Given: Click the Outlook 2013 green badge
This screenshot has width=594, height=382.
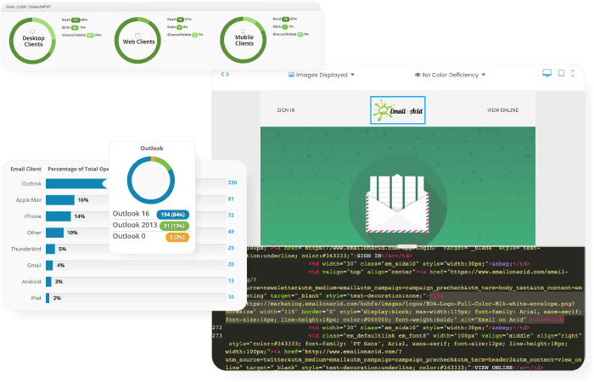Looking at the screenshot, I should [174, 226].
